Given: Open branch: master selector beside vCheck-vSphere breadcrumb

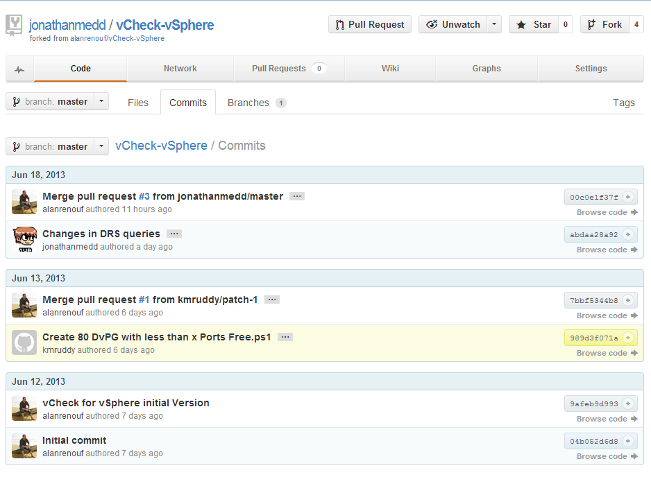Looking at the screenshot, I should (x=50, y=146).
